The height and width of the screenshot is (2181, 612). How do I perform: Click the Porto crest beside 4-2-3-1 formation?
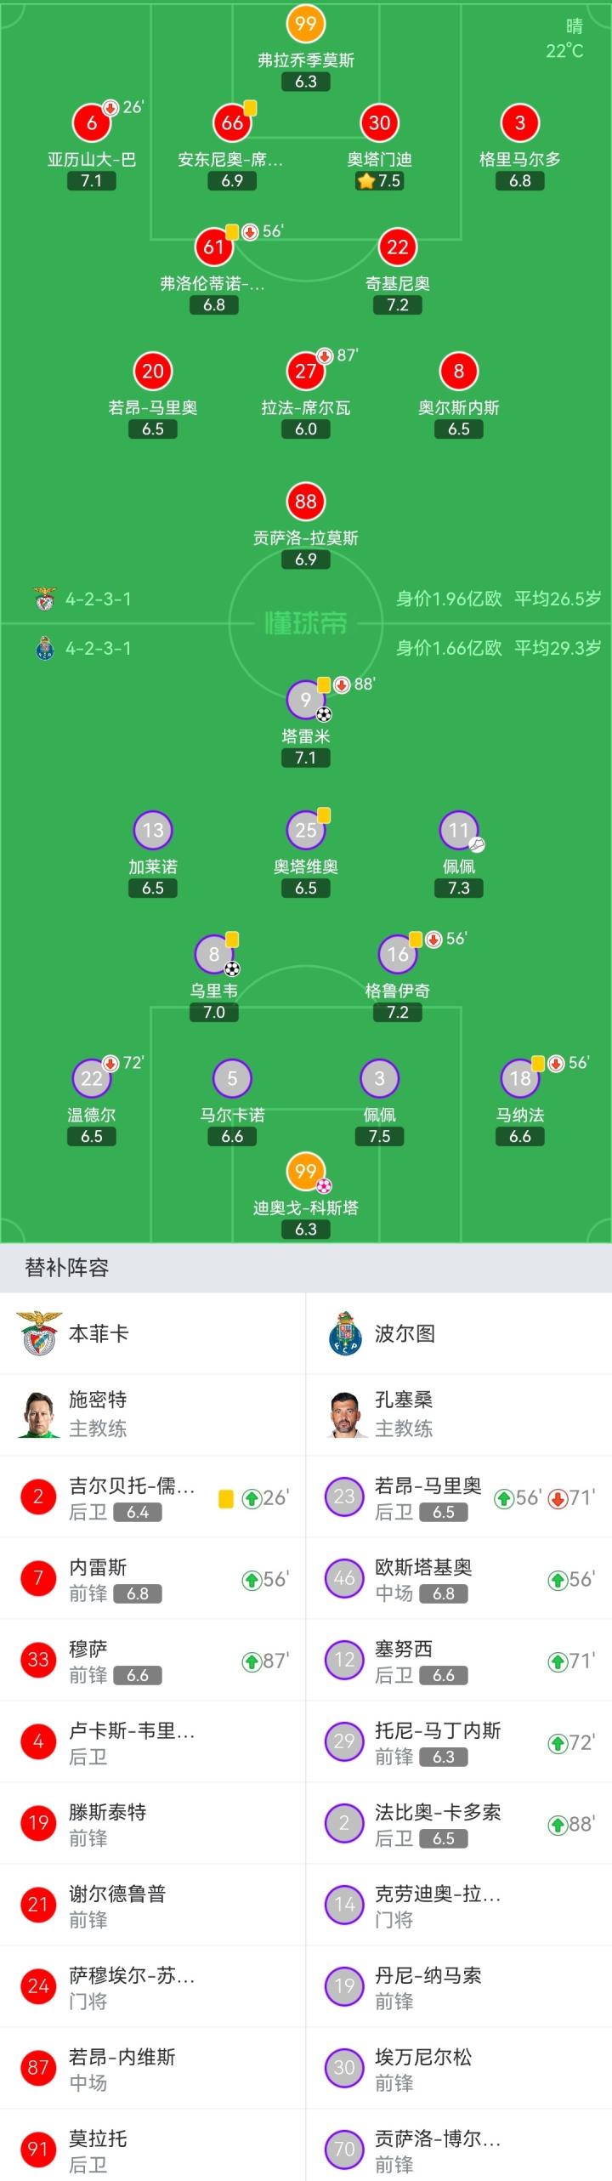pyautogui.click(x=45, y=648)
